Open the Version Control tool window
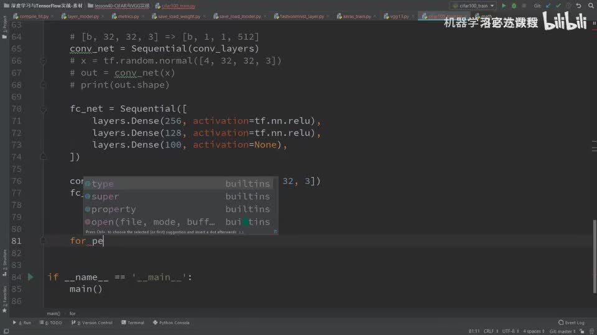The width and height of the screenshot is (597, 335). pyautogui.click(x=92, y=323)
